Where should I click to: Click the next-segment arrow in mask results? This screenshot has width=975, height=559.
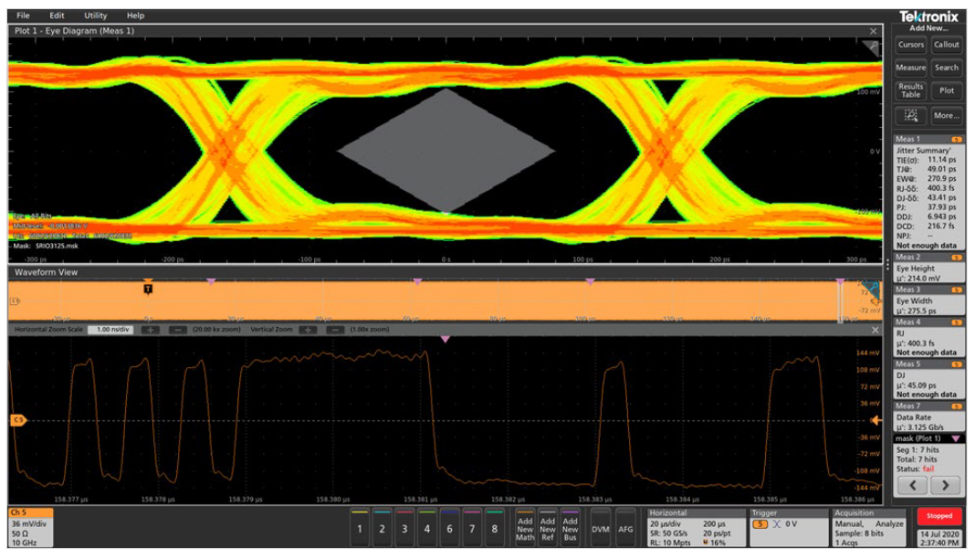click(947, 487)
